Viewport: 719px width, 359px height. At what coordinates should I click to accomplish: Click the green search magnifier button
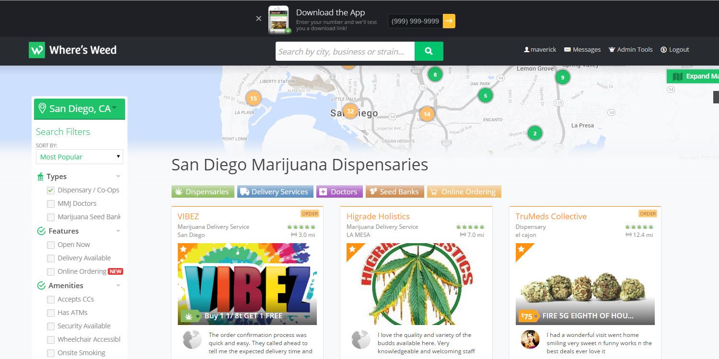tap(429, 51)
